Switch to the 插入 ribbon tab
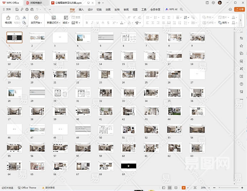Image resolution: width=247 pixels, height=191 pixels. coord(81,10)
